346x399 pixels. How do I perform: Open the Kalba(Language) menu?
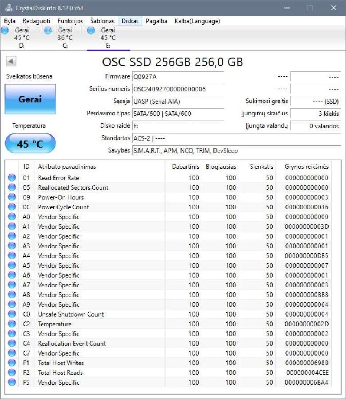pos(197,21)
